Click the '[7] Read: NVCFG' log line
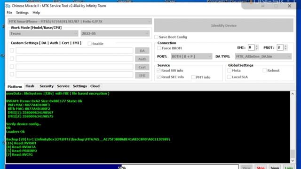This screenshot has height=169, width=301. 19,154
